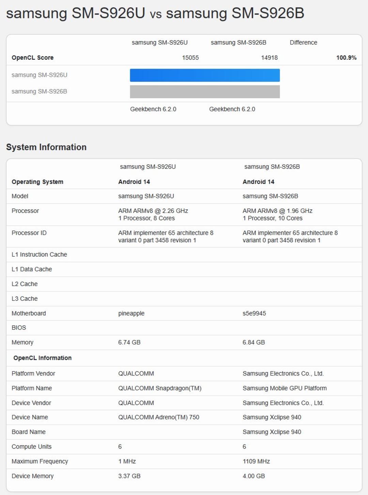Image resolution: width=368 pixels, height=495 pixels.
Task: Click the Difference column header
Action: 303,42
